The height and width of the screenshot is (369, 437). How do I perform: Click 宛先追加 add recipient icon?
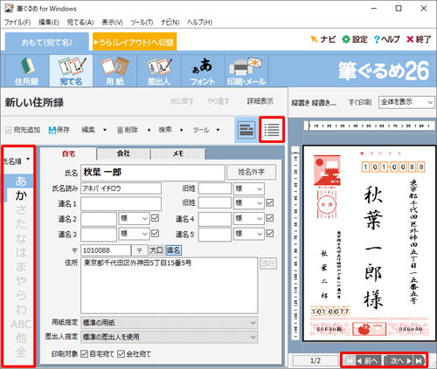click(x=23, y=130)
